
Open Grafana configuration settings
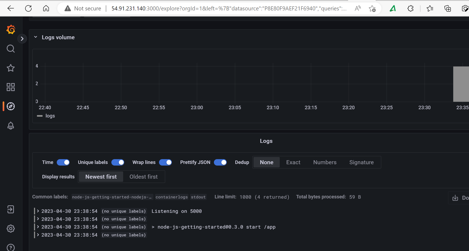coord(11,229)
